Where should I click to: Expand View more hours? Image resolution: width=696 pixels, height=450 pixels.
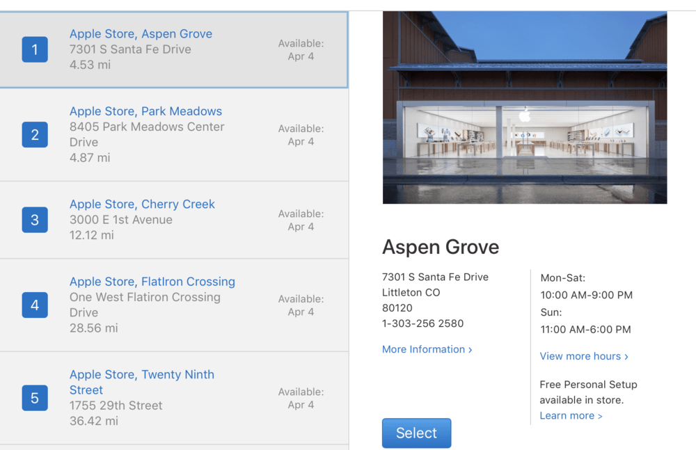point(583,356)
